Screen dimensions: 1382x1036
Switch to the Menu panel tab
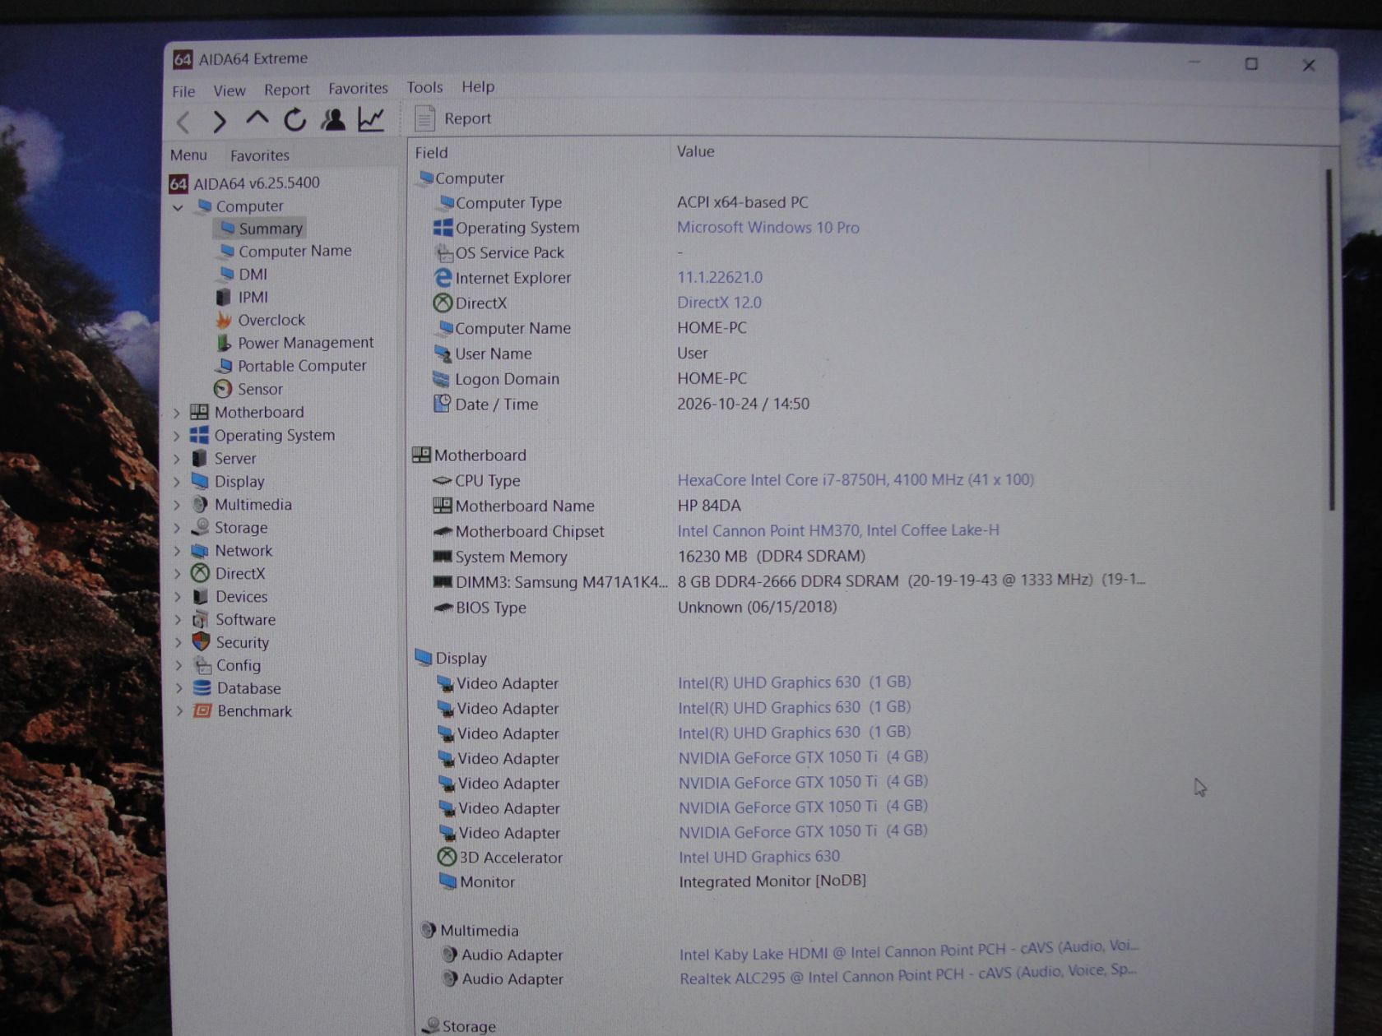(x=188, y=155)
